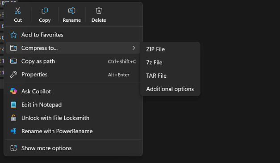This screenshot has width=280, height=163.
Task: Select Copy as path
Action: [73, 61]
